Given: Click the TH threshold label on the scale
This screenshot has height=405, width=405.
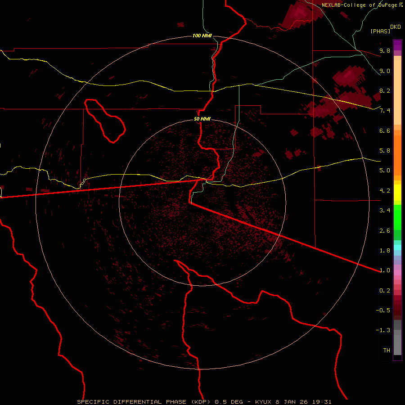Looking at the screenshot, I should 387,351.
